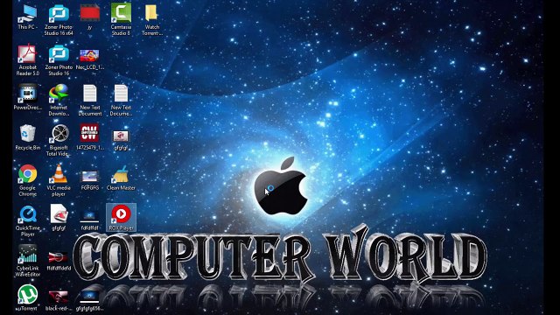The image size is (560, 315).
Task: Select gfgfgf image beside the 14725479_1 file
Action: pyautogui.click(x=121, y=140)
